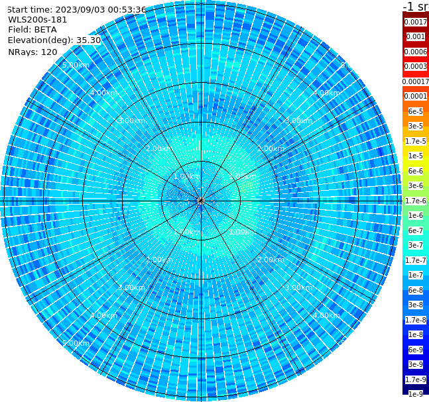The height and width of the screenshot is (402, 429).
Task: Click the 6e-9 color scale tick
Action: (x=416, y=350)
